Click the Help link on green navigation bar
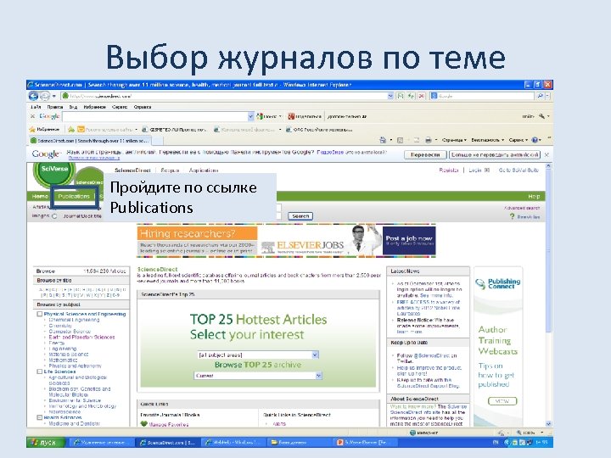Viewport: 611px width, 458px height. [534, 196]
